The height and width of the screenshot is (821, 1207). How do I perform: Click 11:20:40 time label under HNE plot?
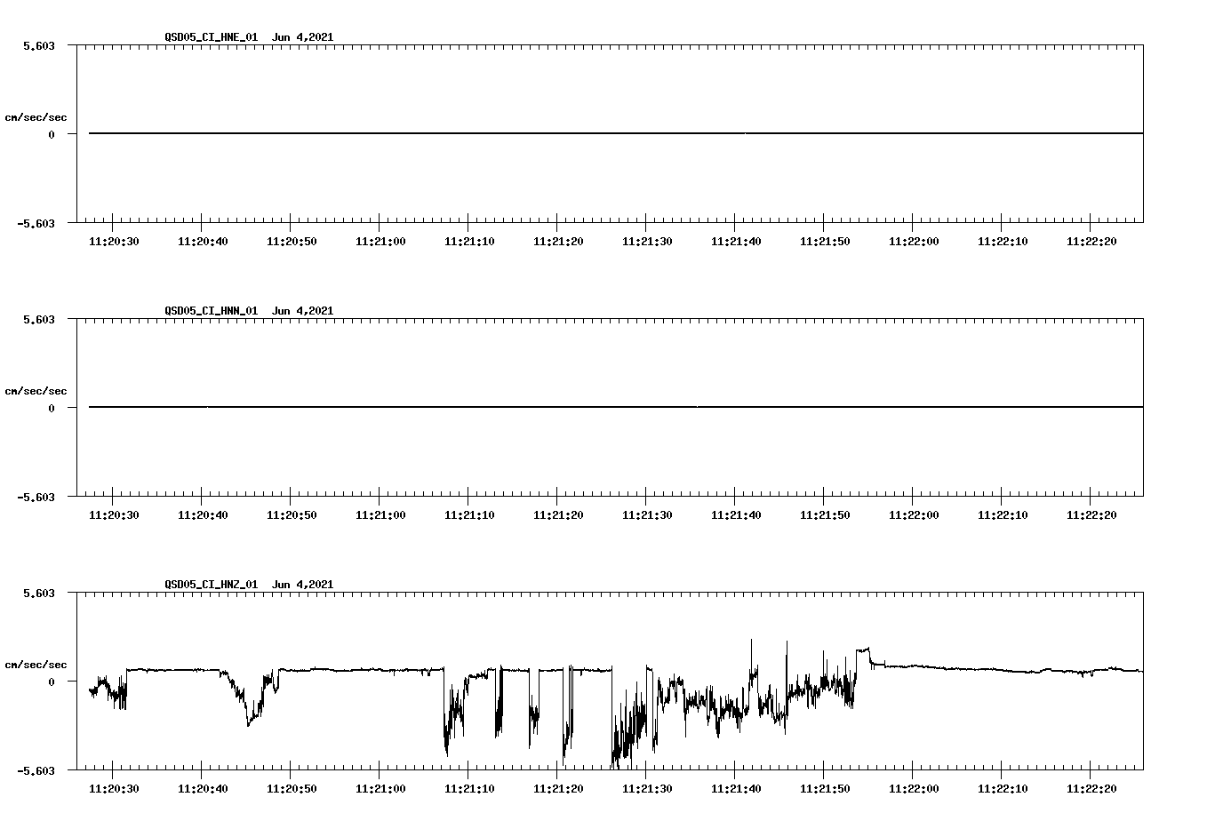(203, 242)
